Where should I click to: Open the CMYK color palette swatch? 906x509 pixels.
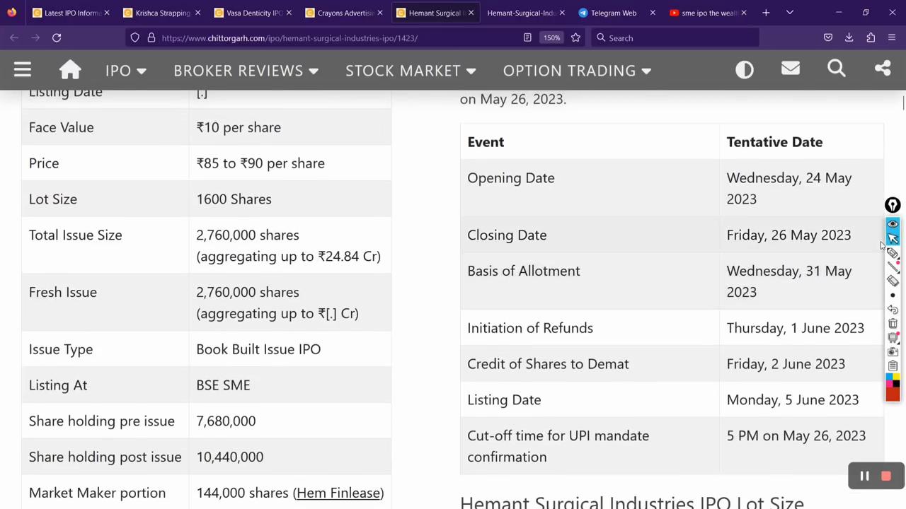[893, 380]
